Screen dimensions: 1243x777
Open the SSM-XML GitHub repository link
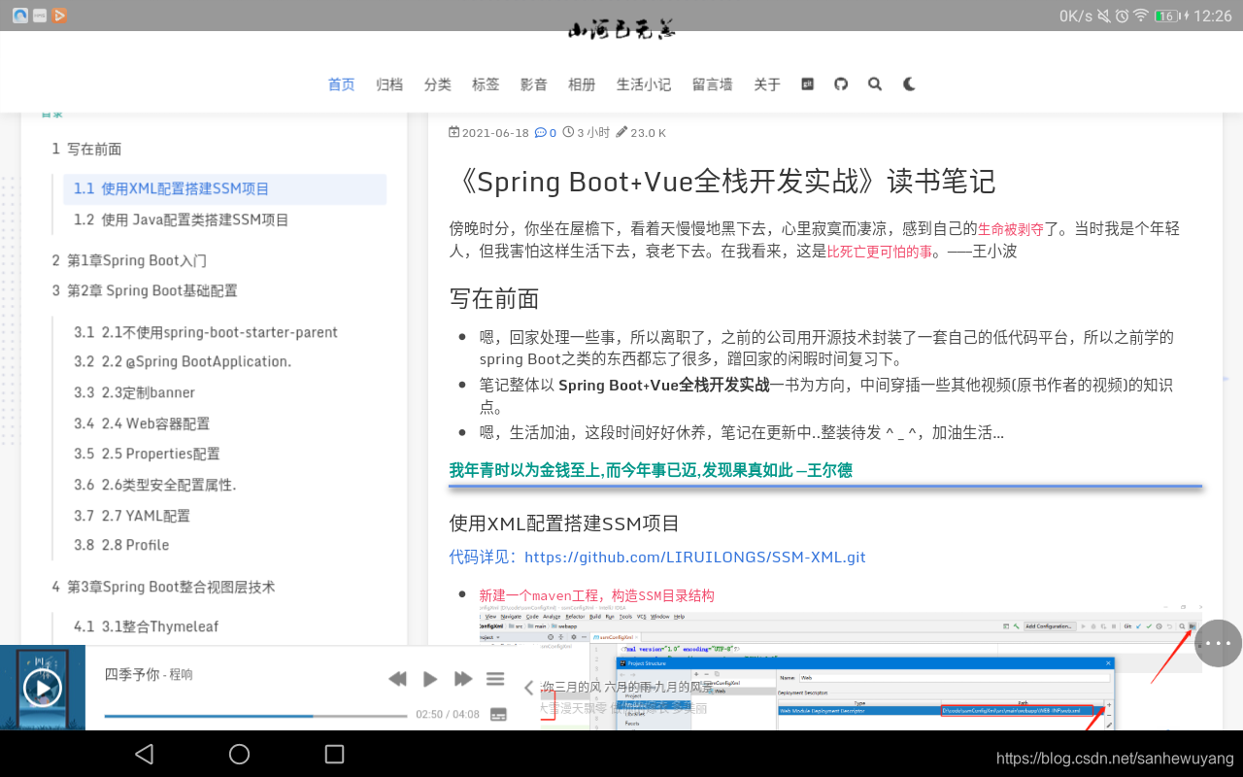pyautogui.click(x=695, y=557)
